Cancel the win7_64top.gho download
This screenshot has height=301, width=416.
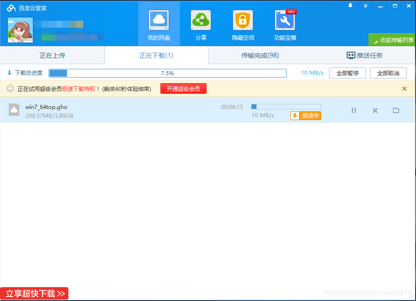click(375, 110)
